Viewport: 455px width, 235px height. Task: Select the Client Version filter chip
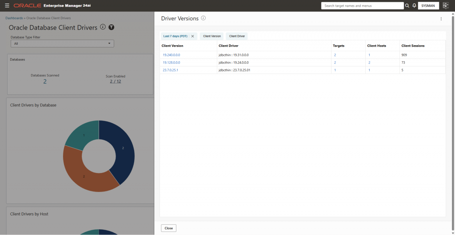point(212,36)
